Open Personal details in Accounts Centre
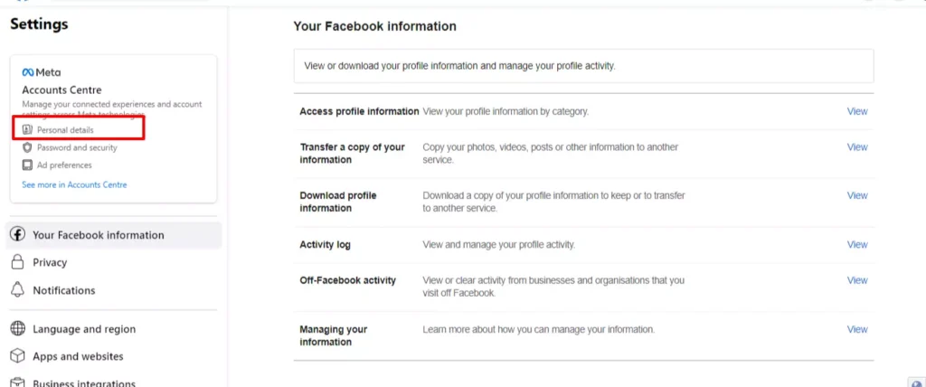The height and width of the screenshot is (387, 926). click(65, 130)
